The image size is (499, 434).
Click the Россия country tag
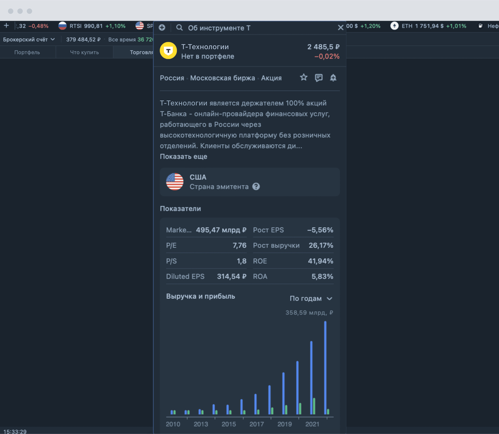coord(172,78)
